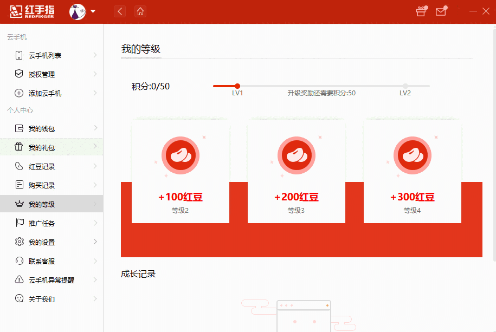Click the 添加云手机 plus icon
496x332 pixels.
(19, 93)
